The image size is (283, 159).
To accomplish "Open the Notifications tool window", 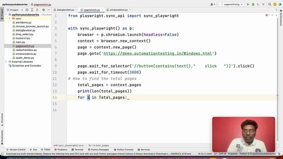I will click(281, 18).
